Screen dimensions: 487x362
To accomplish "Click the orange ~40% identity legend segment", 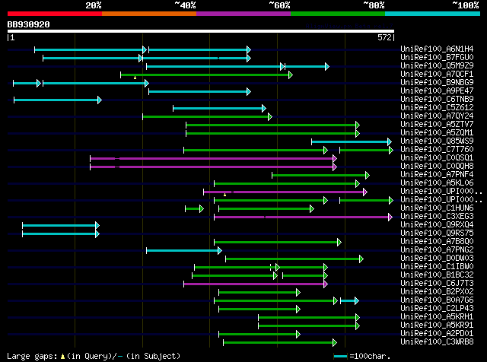I will [x=149, y=14].
